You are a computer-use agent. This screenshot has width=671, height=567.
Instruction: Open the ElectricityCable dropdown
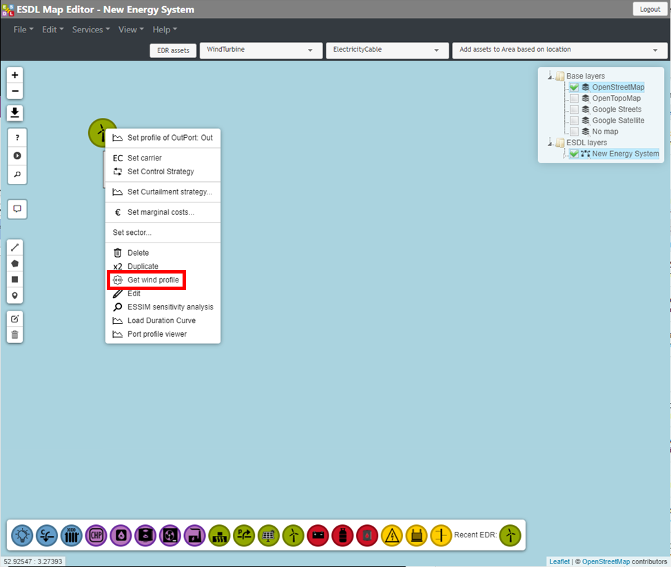coord(386,50)
